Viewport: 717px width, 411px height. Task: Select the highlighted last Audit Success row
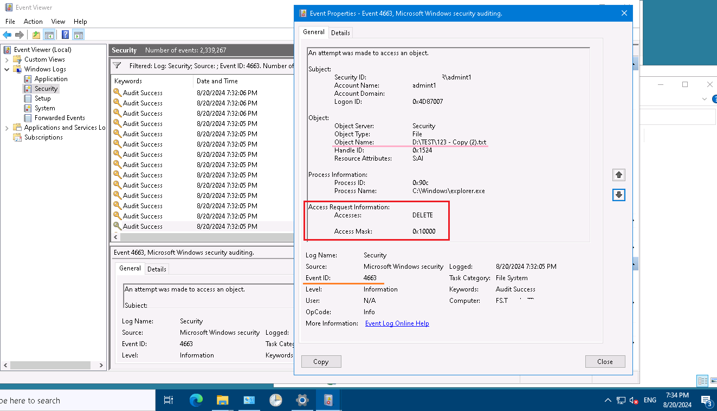(x=203, y=227)
